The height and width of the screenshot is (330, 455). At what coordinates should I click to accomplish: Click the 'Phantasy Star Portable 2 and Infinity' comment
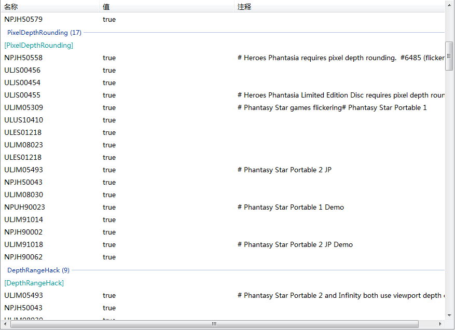341,295
